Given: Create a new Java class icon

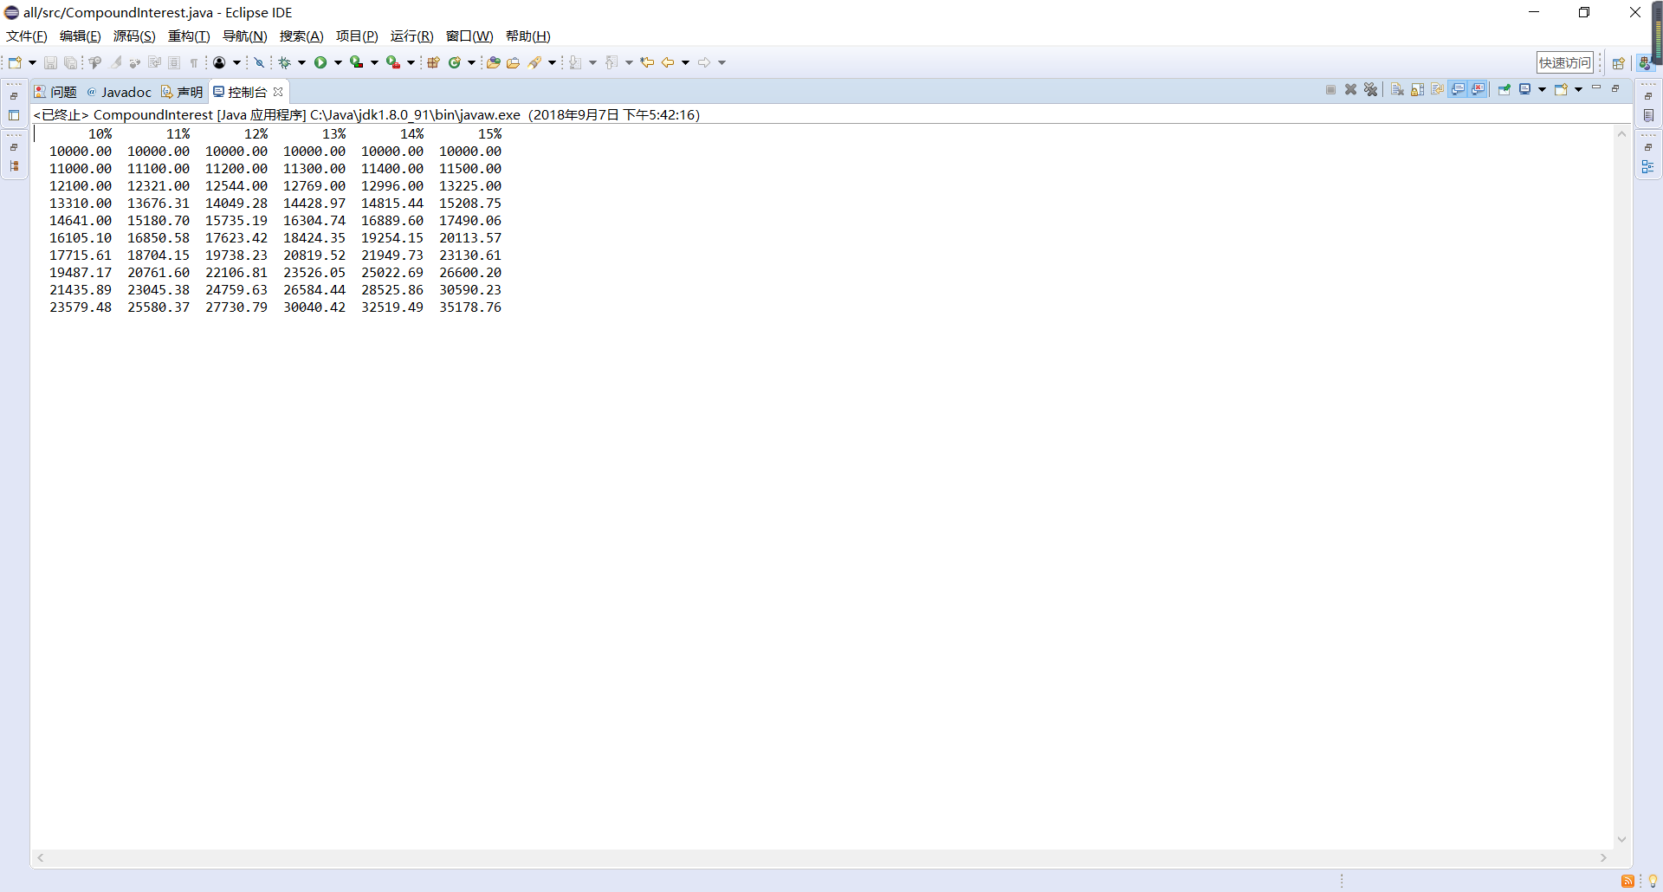Looking at the screenshot, I should (454, 62).
